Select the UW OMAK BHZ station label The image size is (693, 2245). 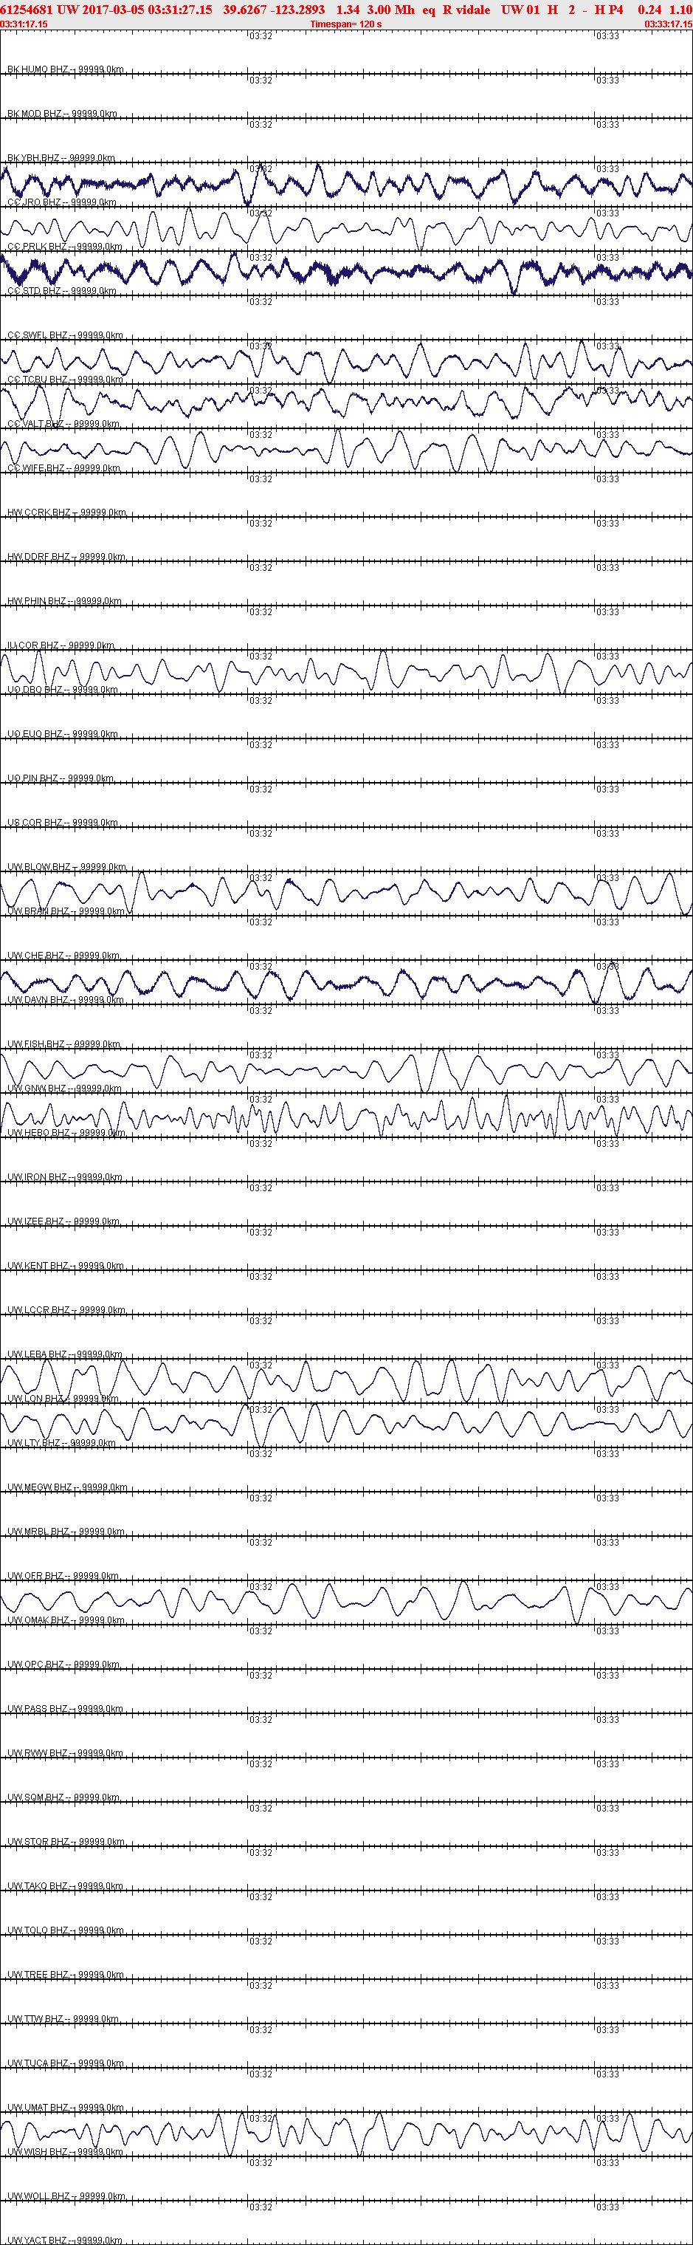[x=66, y=1620]
